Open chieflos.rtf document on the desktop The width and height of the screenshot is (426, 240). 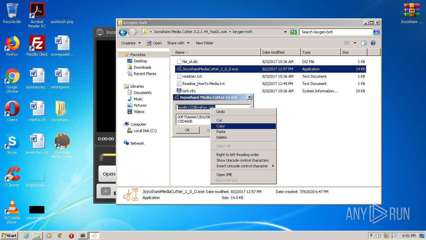tap(37, 111)
